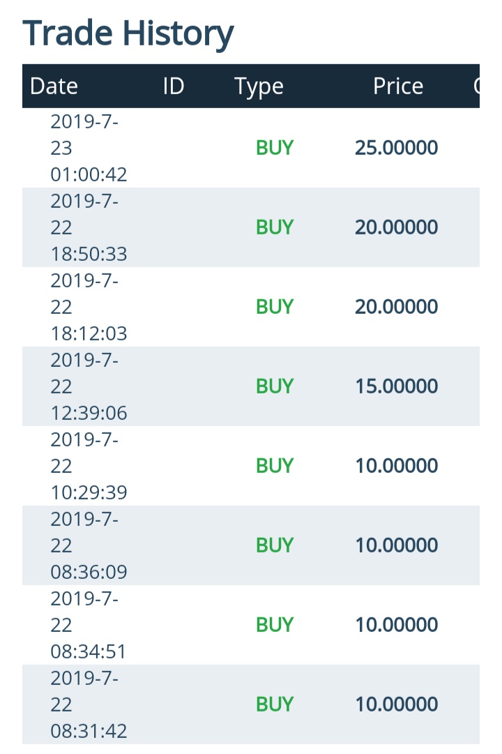502x754 pixels.
Task: Click the price in the 18:12:03 row
Action: tap(396, 307)
